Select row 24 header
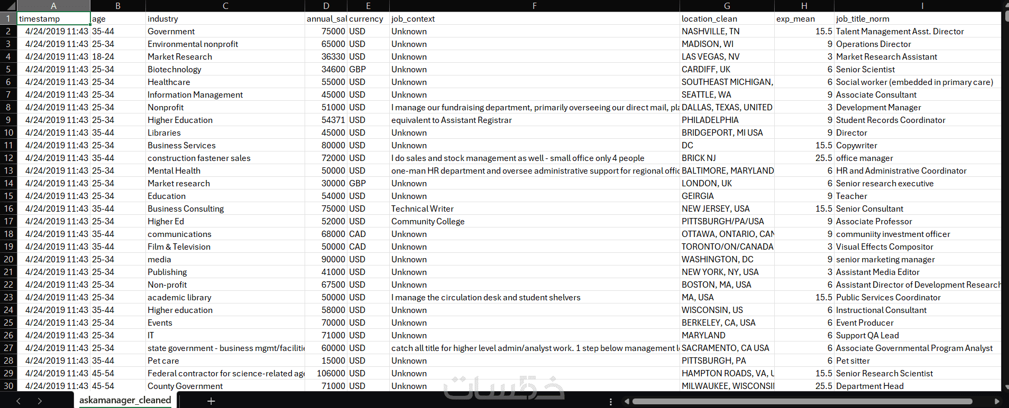 tap(8, 310)
